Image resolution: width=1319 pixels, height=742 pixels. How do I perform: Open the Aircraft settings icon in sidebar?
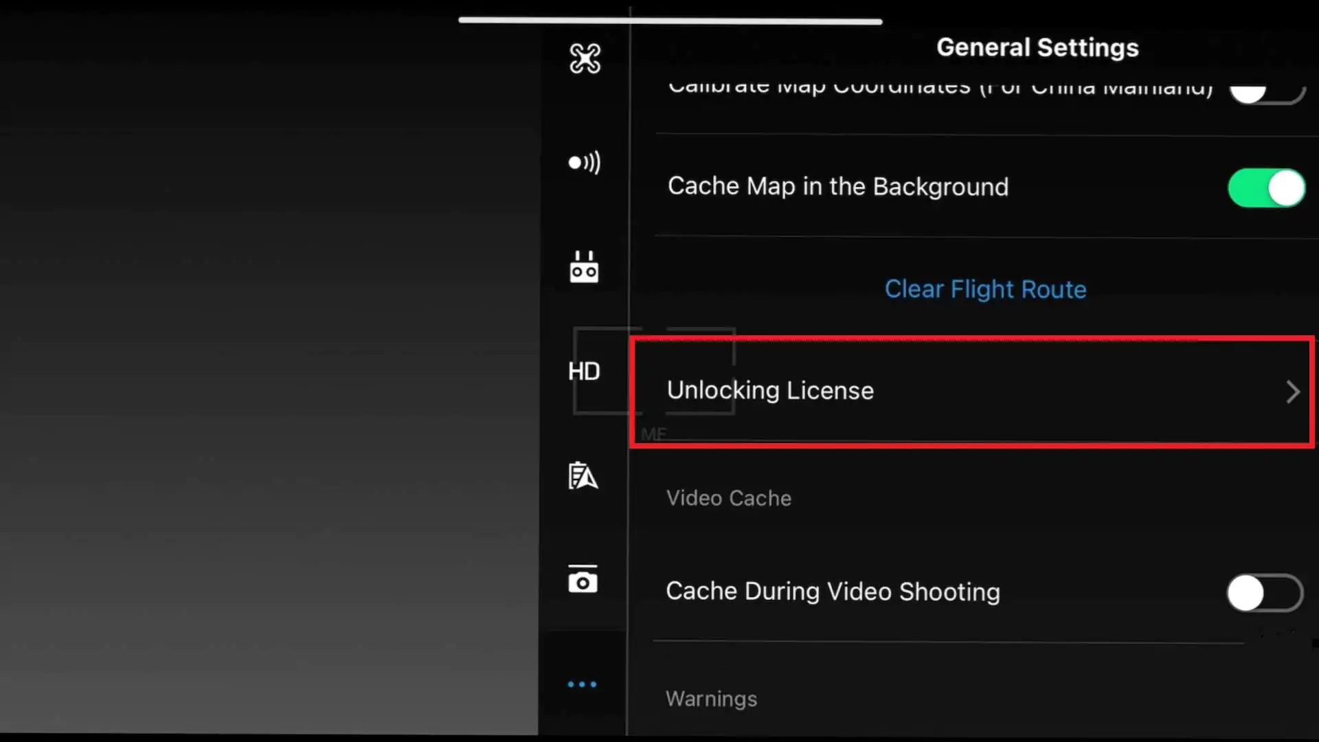(x=585, y=58)
